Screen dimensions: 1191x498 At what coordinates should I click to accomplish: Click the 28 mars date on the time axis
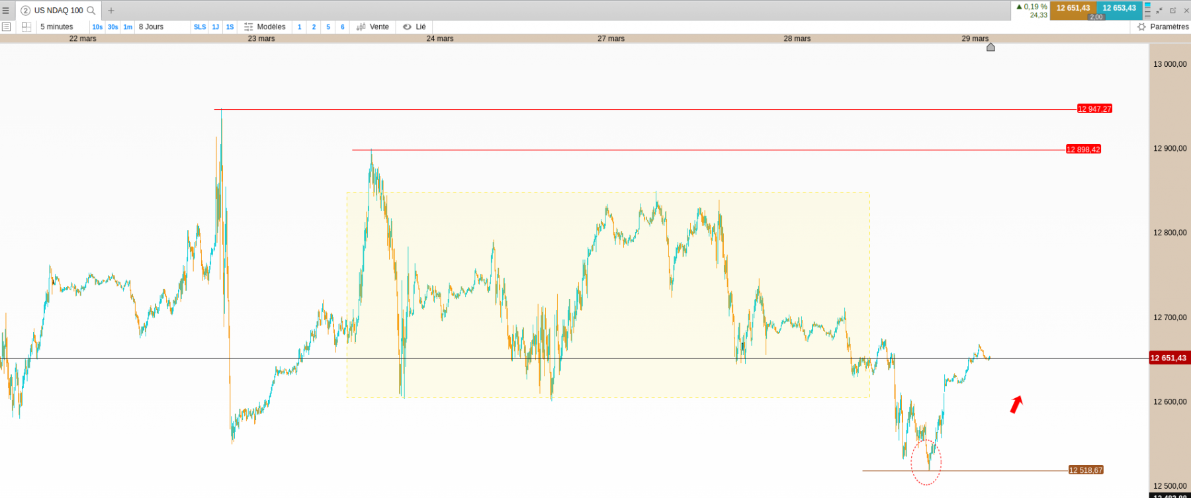(x=797, y=38)
